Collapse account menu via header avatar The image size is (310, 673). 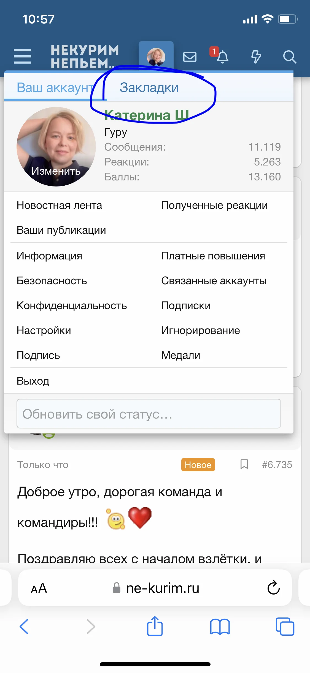click(156, 57)
